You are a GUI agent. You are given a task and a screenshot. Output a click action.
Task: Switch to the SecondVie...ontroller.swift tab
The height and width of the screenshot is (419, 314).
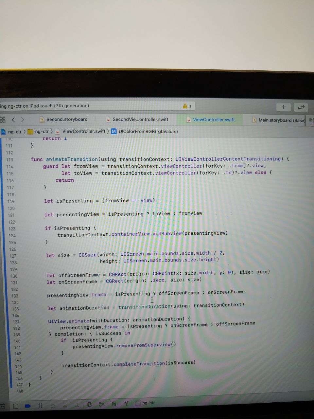137,119
